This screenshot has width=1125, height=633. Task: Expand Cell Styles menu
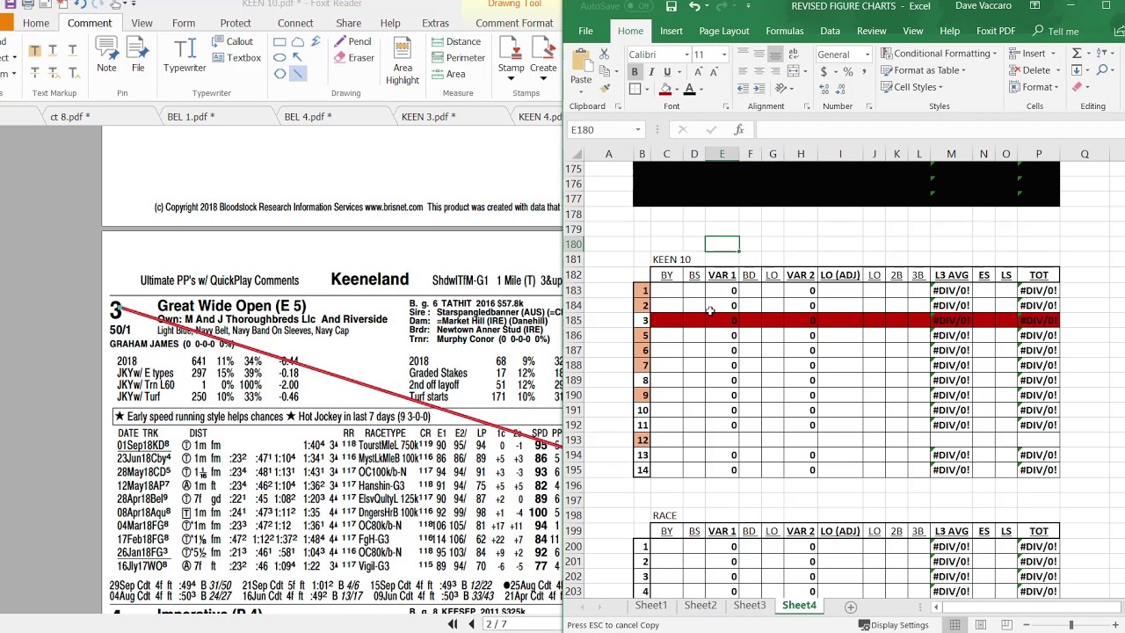[911, 87]
